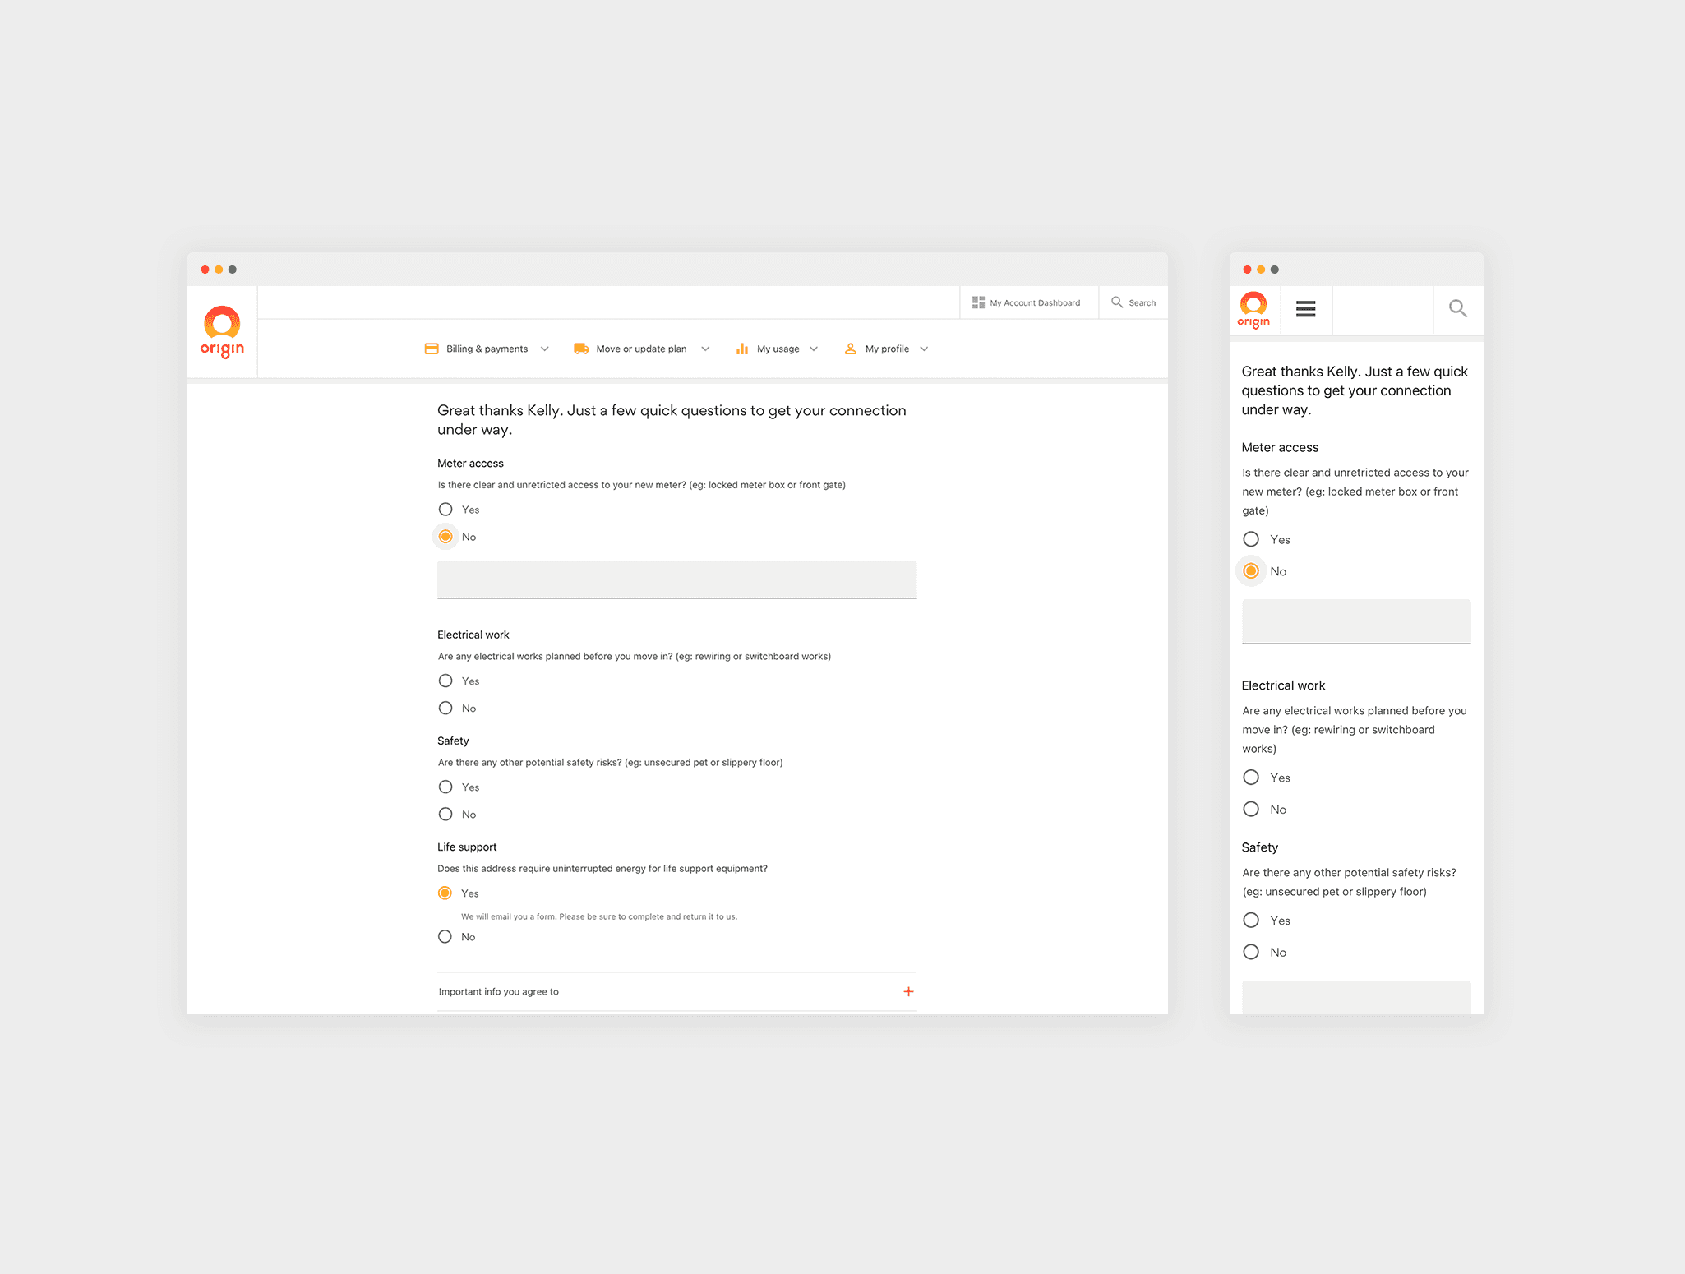Click the Meter access details text field
1685x1274 pixels.
coord(676,579)
